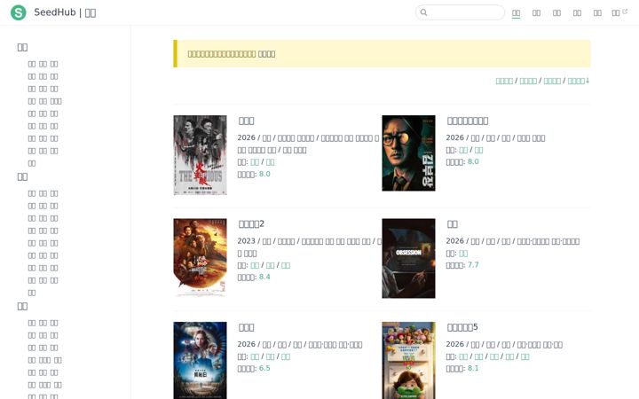Click the yellow notice banner message
Viewport: 639px width, 399px height.
click(x=232, y=54)
